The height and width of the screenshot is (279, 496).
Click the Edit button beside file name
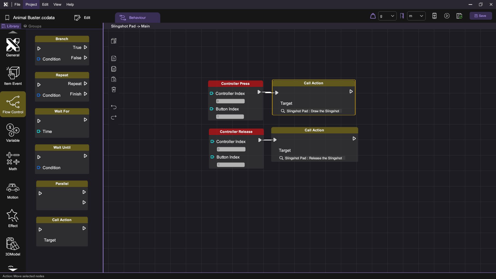click(82, 18)
